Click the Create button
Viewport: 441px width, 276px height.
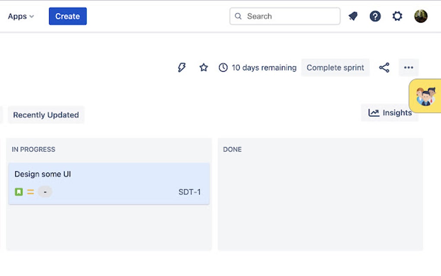coord(67,16)
